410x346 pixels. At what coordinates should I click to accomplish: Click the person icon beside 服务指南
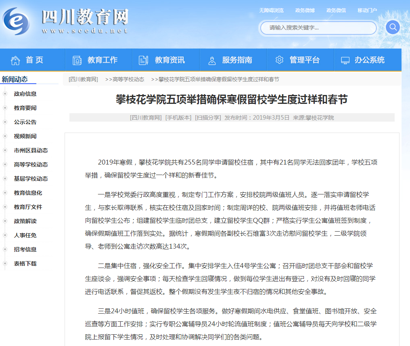pos(212,60)
